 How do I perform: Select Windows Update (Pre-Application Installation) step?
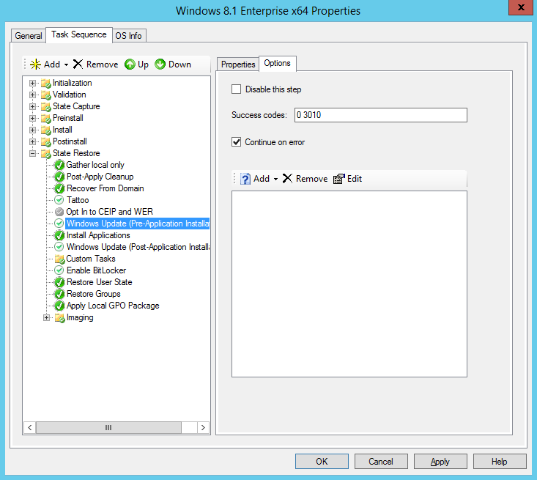[137, 224]
